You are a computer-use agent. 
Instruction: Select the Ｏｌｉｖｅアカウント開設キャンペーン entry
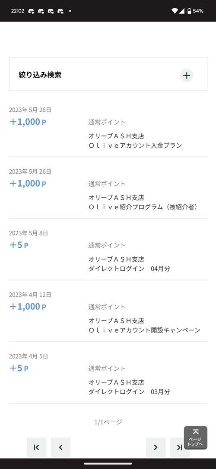[x=108, y=313]
